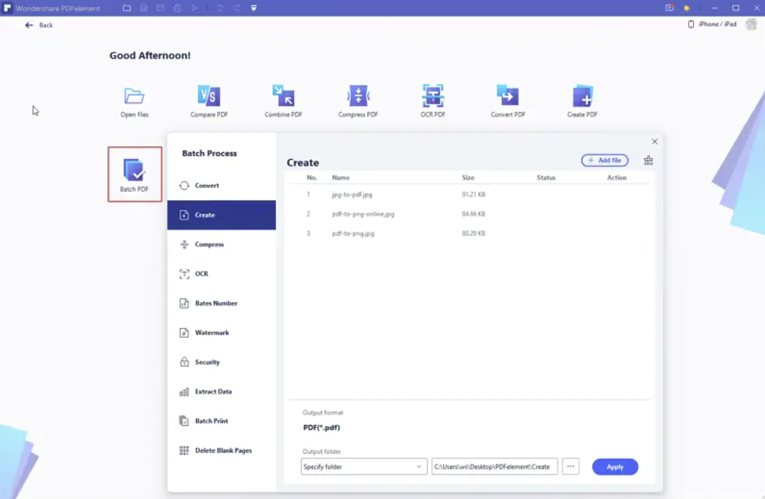This screenshot has width=765, height=499.
Task: Click the PDF(*.pdf) output format text
Action: 322,428
